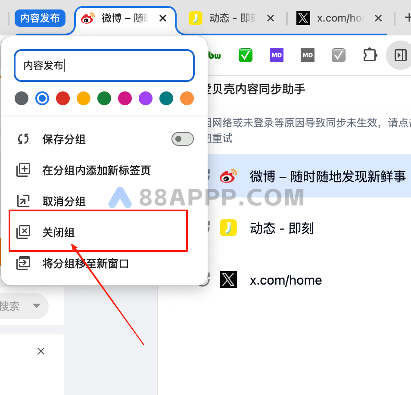Image resolution: width=411 pixels, height=395 pixels.
Task: Close the 动态 - 即刻 tab
Action: tap(271, 19)
